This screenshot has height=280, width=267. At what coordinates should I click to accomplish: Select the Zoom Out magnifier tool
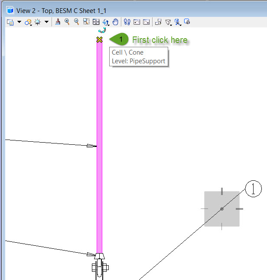pyautogui.click(x=77, y=22)
